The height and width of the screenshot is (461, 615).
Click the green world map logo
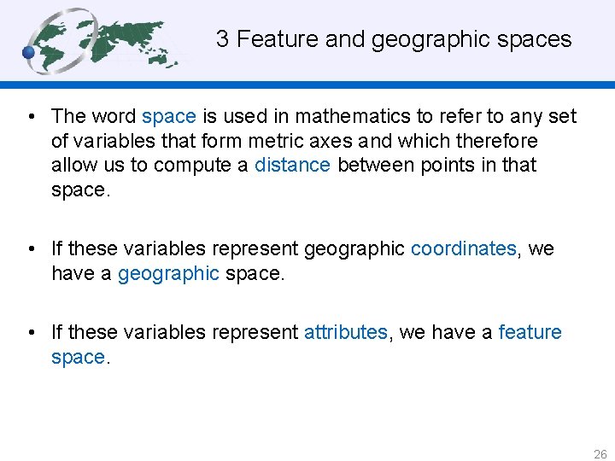pos(107,38)
